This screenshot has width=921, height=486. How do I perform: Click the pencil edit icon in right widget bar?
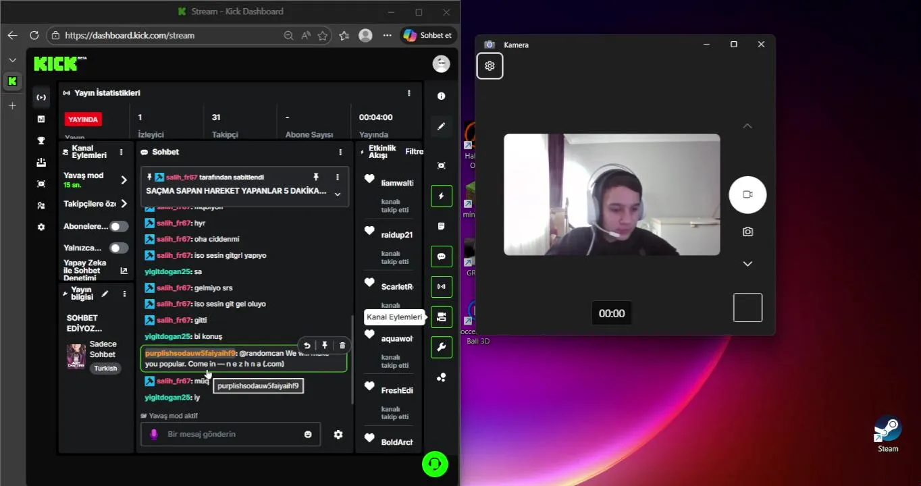[x=441, y=126]
